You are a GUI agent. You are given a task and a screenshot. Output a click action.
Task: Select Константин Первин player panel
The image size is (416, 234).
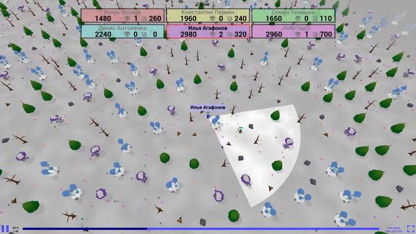208,16
